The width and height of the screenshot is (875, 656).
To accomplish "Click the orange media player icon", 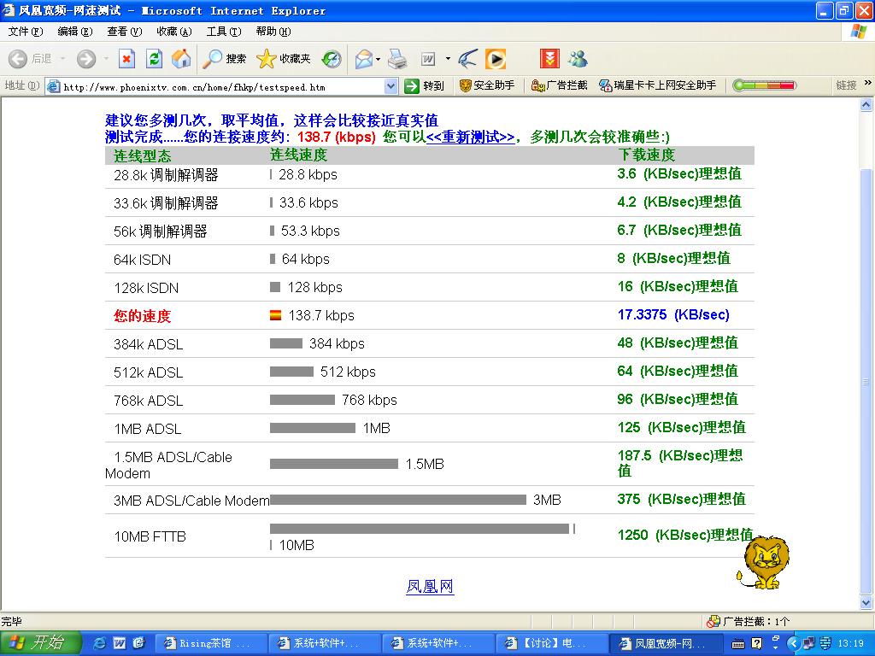I will (496, 59).
